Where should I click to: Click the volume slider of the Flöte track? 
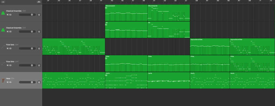tap(27, 65)
